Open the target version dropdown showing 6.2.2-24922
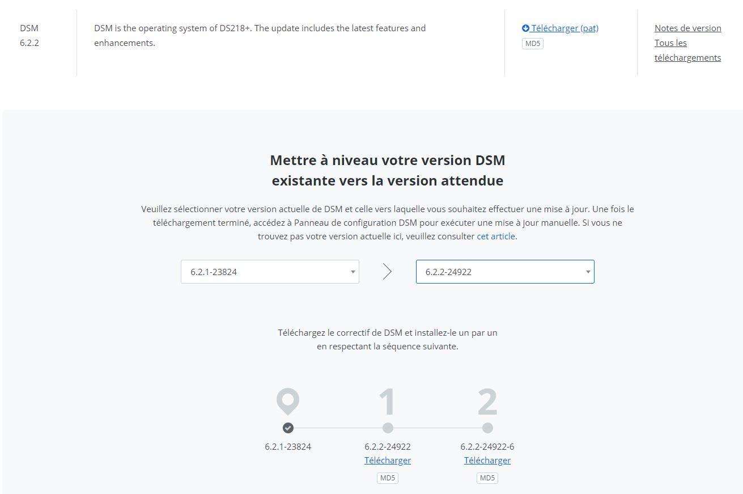This screenshot has width=743, height=494. tap(505, 272)
